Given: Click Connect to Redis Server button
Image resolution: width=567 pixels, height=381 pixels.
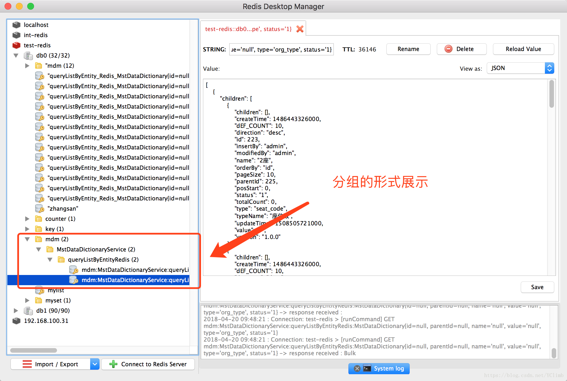Looking at the screenshot, I should tap(148, 364).
